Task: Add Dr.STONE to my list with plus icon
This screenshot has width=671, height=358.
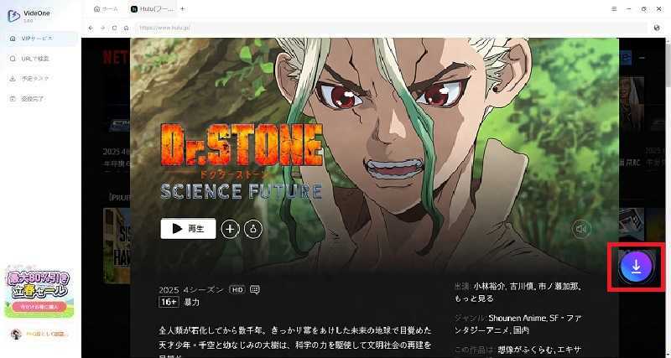Action: pyautogui.click(x=230, y=229)
